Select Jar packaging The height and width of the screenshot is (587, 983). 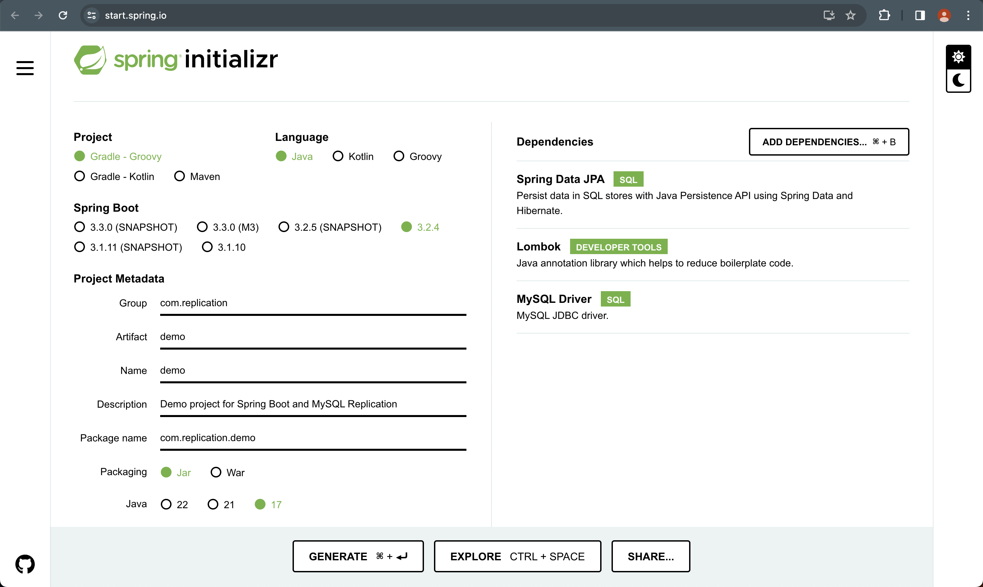click(x=176, y=472)
